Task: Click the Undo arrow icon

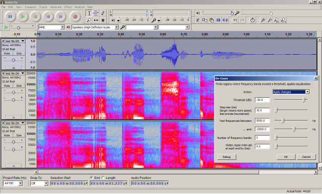Action: click(x=235, y=20)
